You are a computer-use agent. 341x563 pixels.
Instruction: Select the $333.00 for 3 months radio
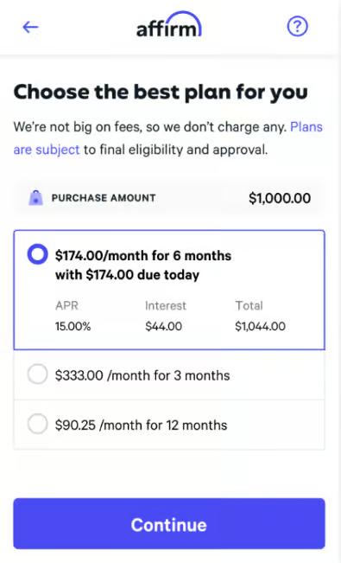click(38, 374)
